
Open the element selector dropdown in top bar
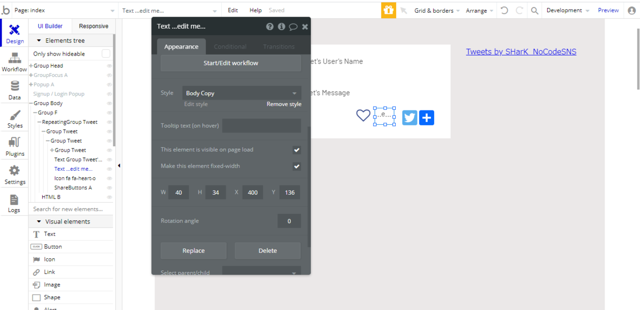tap(170, 10)
